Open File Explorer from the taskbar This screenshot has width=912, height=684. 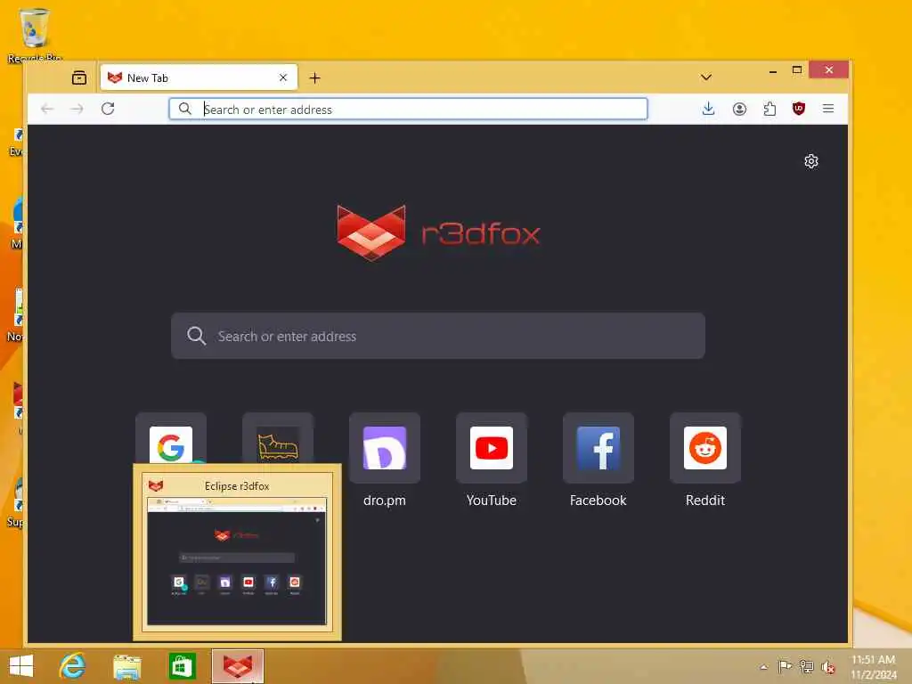(126, 667)
